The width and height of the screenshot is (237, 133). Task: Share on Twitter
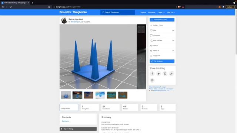pos(158,74)
